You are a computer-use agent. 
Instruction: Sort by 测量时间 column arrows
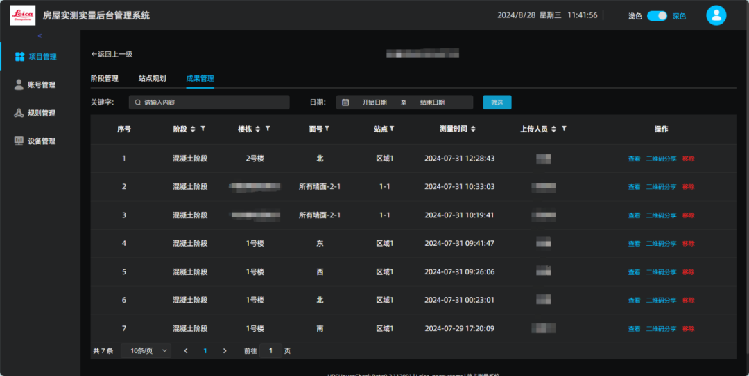point(473,129)
